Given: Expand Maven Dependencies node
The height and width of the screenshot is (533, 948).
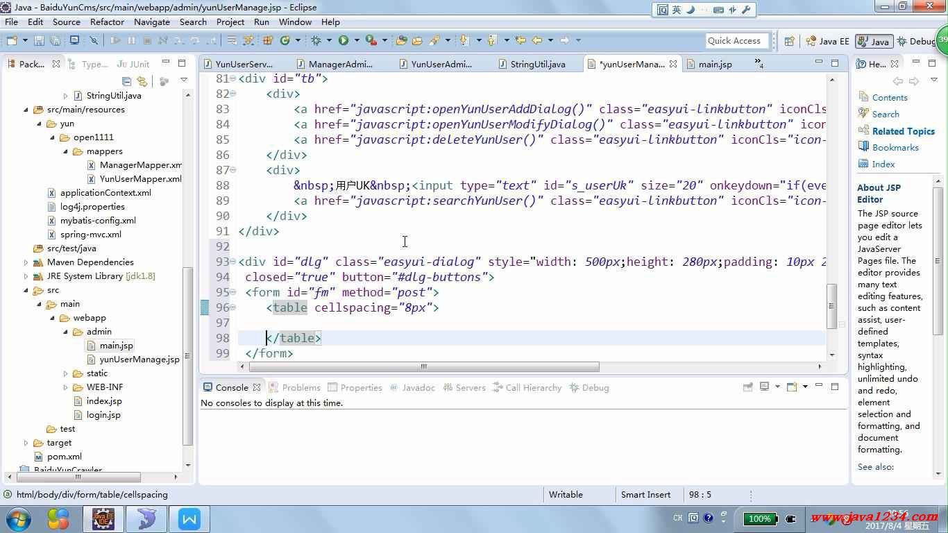Looking at the screenshot, I should pyautogui.click(x=26, y=262).
